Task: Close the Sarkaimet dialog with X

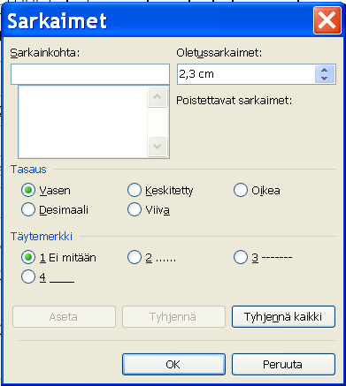Action: [327, 20]
